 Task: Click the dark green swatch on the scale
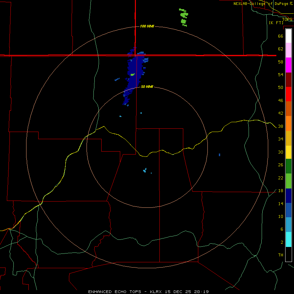tap(288, 166)
